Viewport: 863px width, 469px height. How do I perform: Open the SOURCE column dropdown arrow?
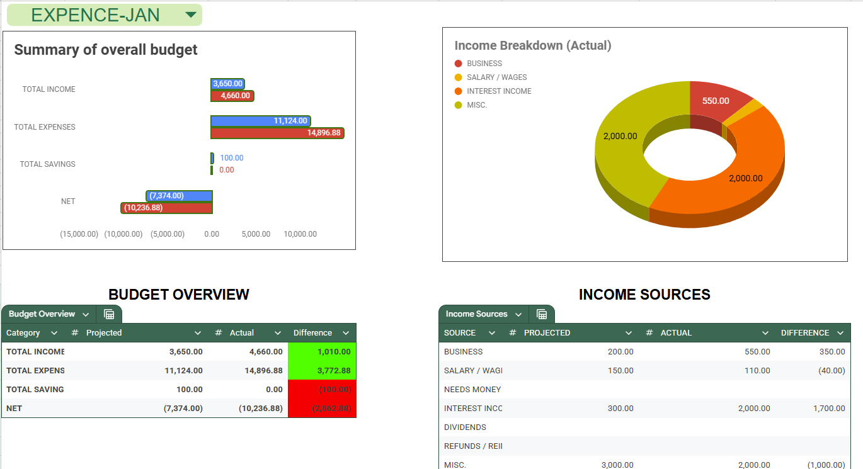pos(492,333)
